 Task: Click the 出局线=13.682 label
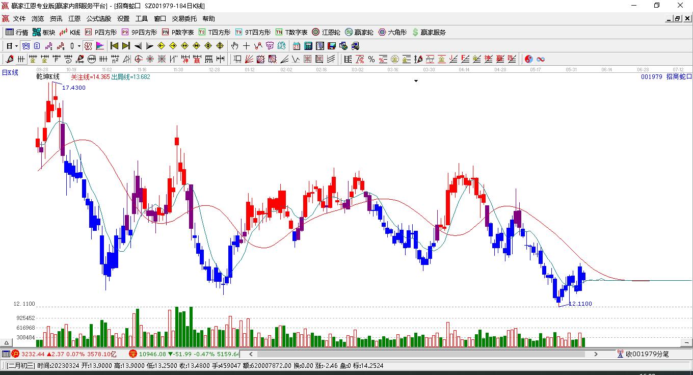131,77
